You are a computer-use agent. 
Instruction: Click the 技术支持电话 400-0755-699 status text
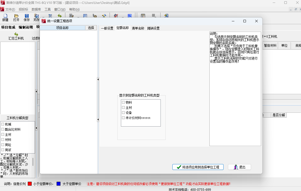[190, 189]
